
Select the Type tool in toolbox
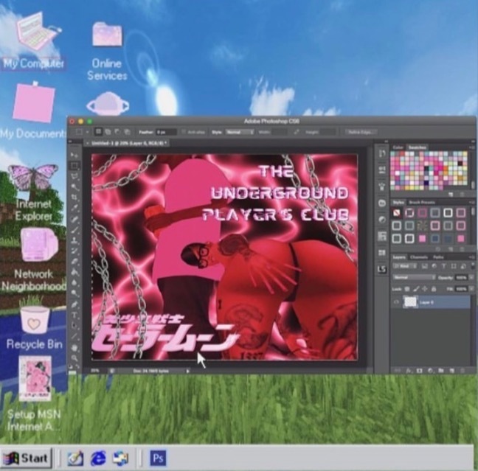pos(75,314)
